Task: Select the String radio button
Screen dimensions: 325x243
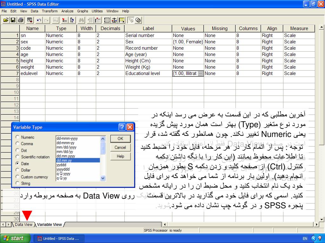Action: [x=17, y=183]
